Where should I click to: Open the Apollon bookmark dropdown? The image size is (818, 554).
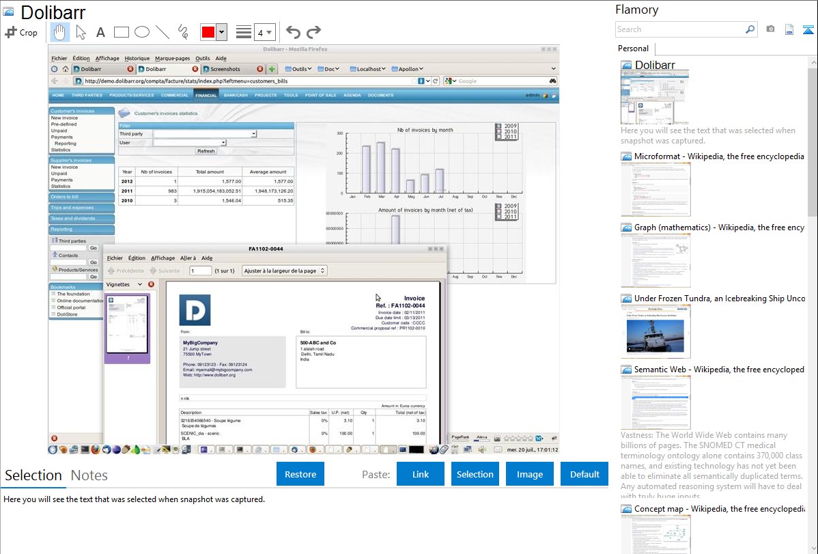(408, 68)
